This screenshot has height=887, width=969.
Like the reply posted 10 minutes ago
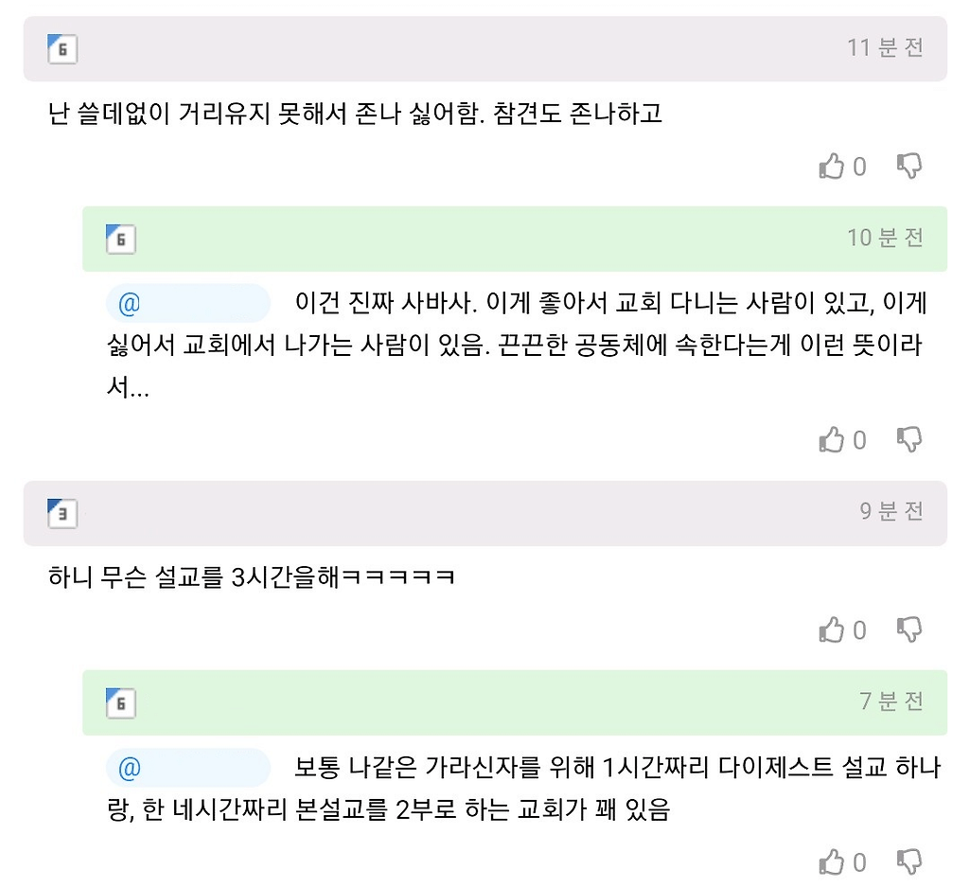[x=831, y=440]
